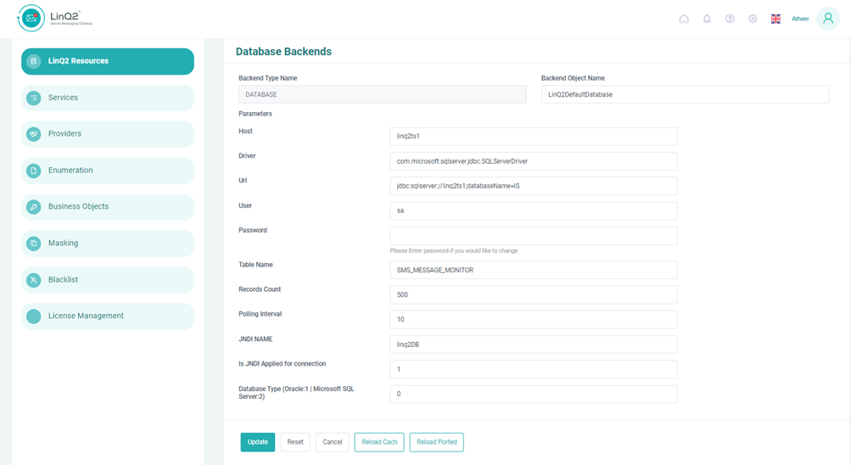851x465 pixels.
Task: Click the Reload Ported button
Action: click(x=437, y=442)
